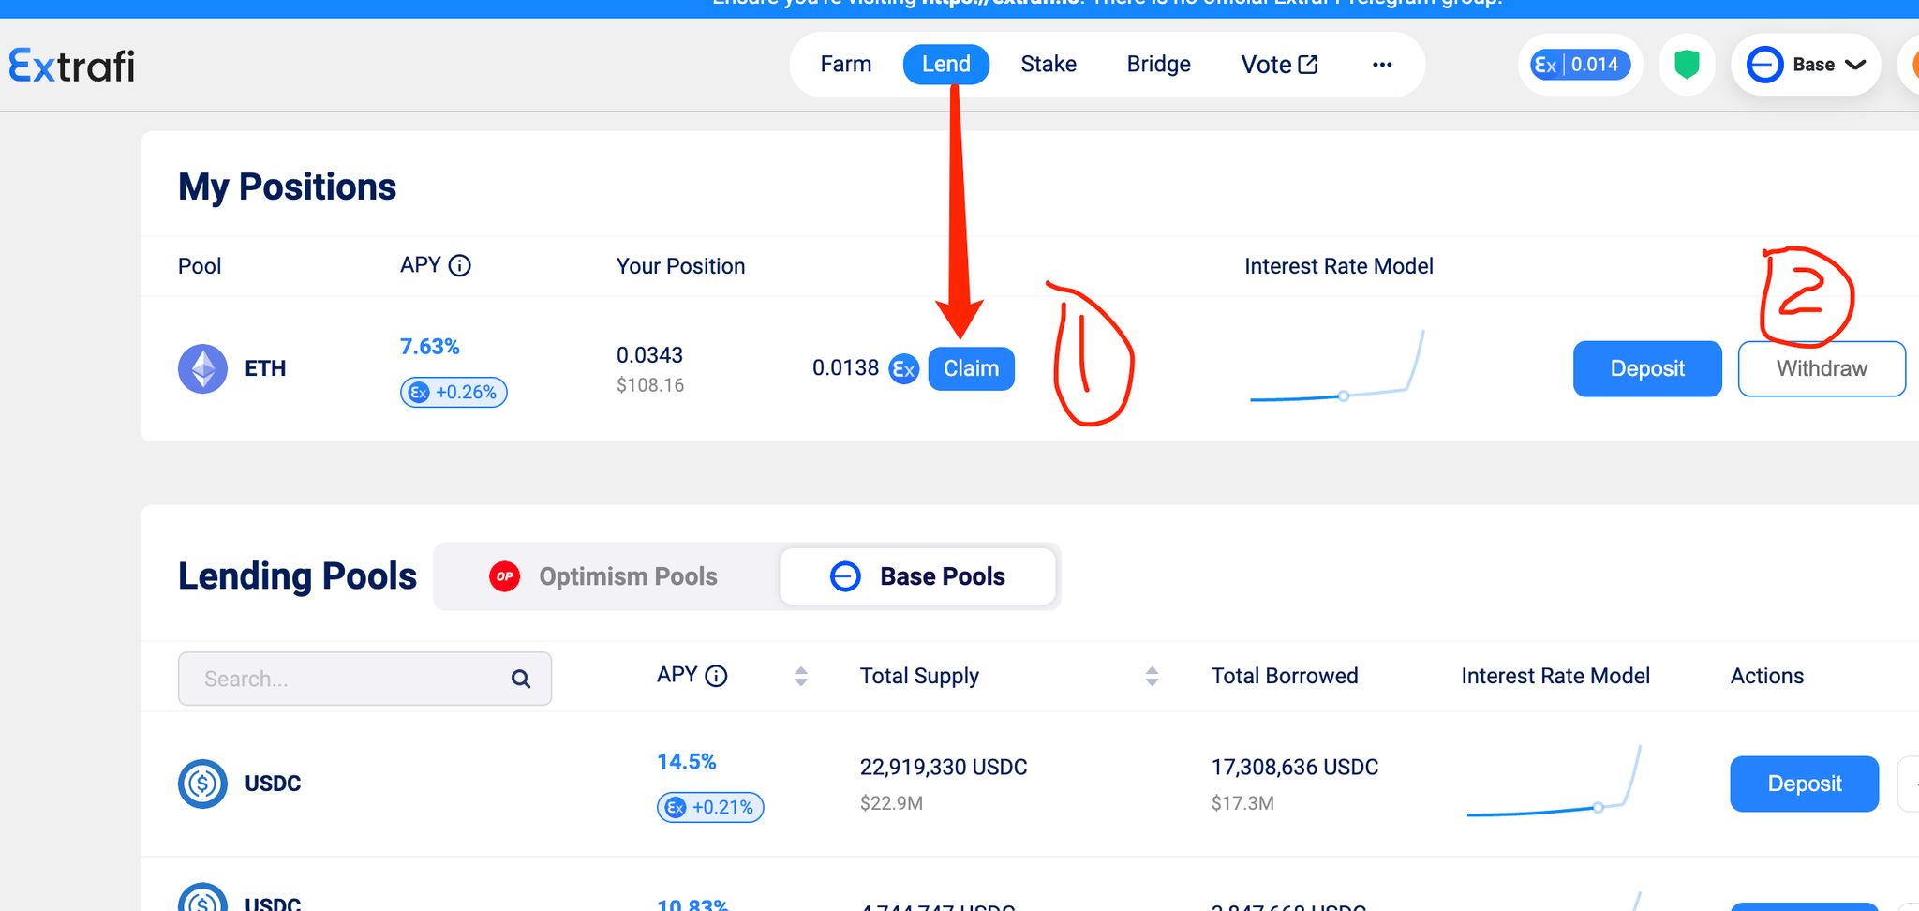Screen dimensions: 1919x911
Task: Claim the 0.0138 EXTRA rewards
Action: click(971, 368)
